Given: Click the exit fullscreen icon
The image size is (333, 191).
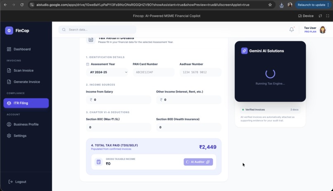Looking at the screenshot, I should [x=328, y=16].
